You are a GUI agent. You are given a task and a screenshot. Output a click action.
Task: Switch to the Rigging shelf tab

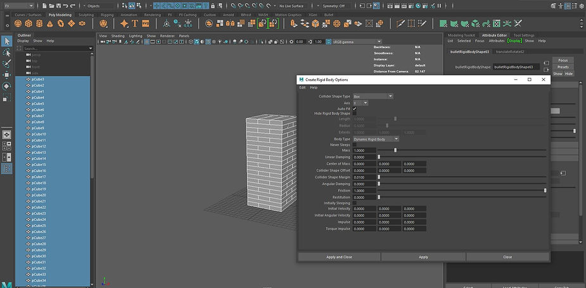pos(107,15)
